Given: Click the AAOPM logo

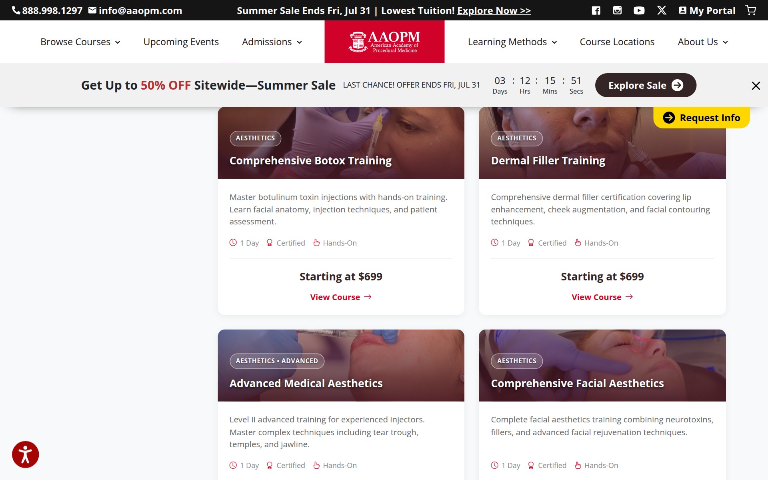Looking at the screenshot, I should [x=384, y=42].
